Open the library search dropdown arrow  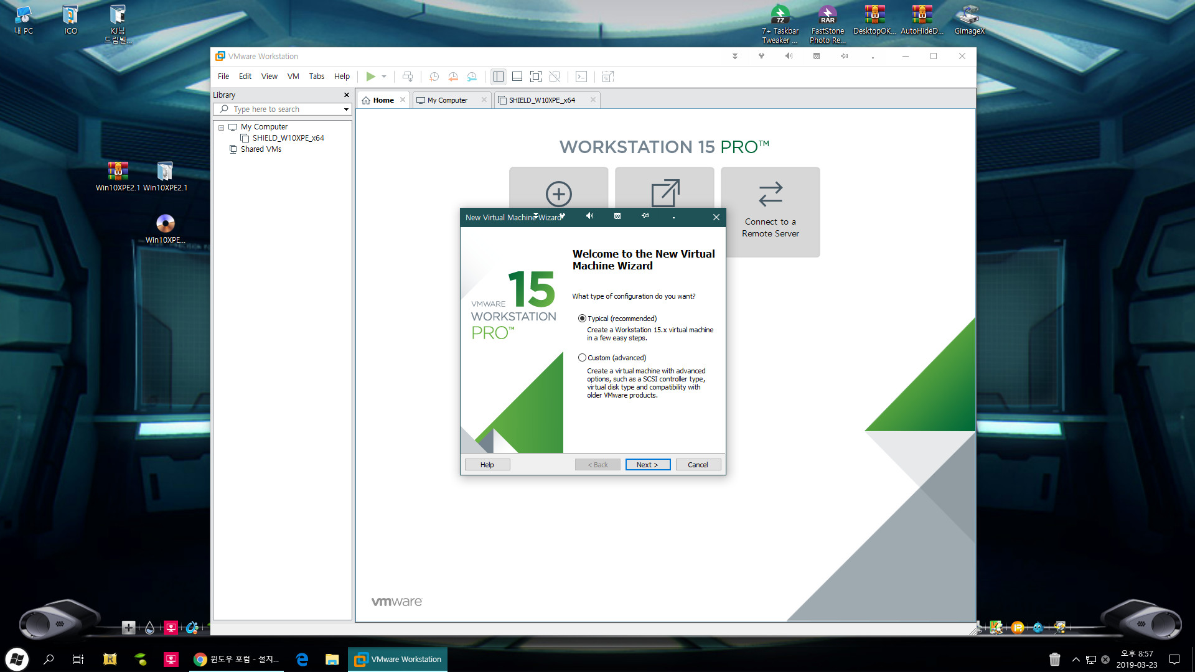pos(346,109)
